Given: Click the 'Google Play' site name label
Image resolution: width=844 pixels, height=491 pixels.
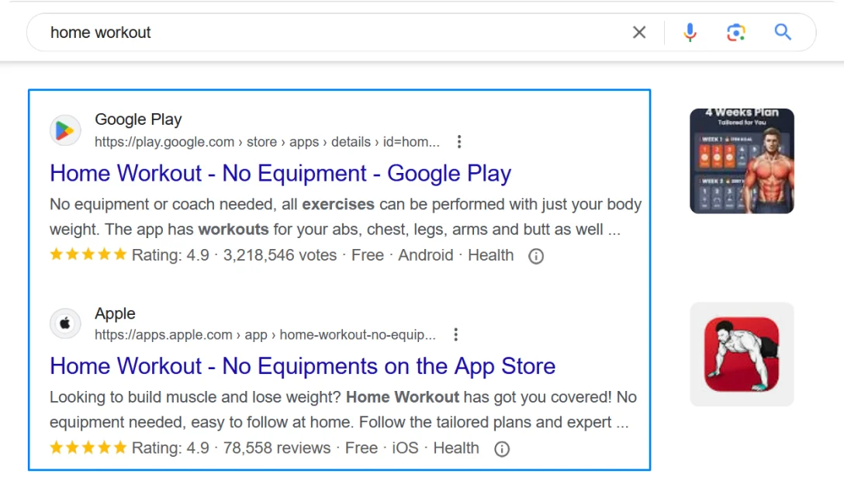Looking at the screenshot, I should point(138,119).
